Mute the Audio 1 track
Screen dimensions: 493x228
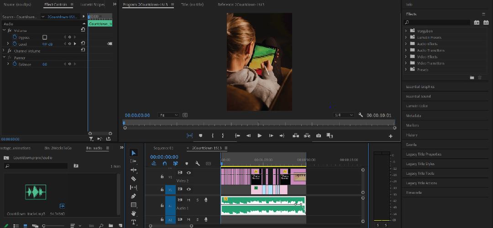(189, 200)
